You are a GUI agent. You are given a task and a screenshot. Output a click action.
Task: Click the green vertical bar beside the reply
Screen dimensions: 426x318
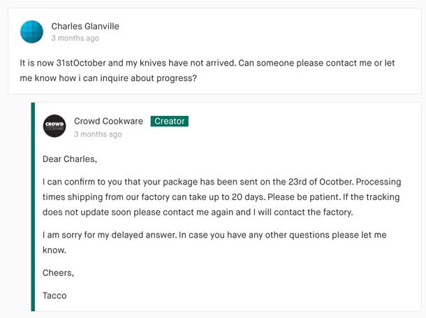click(x=33, y=207)
